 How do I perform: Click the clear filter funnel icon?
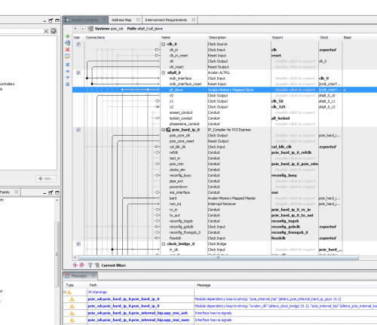[97, 265]
